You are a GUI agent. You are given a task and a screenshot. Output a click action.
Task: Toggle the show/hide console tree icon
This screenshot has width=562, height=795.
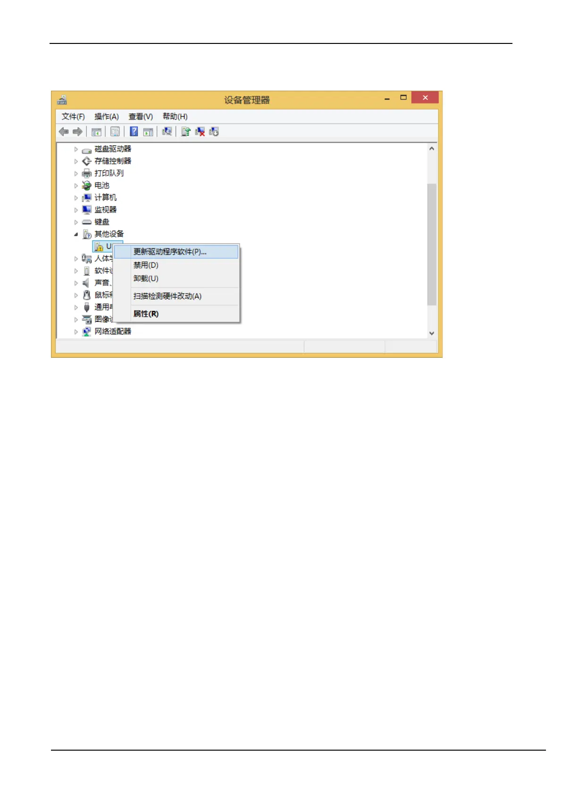point(96,132)
